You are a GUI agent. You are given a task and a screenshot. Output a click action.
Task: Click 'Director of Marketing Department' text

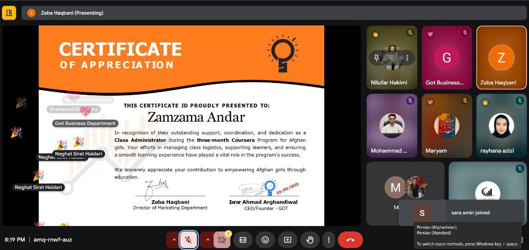170,208
